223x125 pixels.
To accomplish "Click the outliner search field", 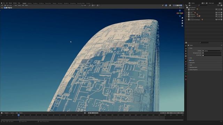I will tap(203, 6).
